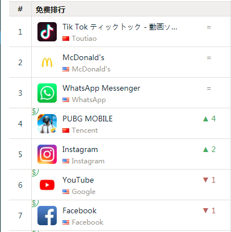Click the # rank column header
Image resolution: width=231 pixels, height=232 pixels.
click(20, 9)
